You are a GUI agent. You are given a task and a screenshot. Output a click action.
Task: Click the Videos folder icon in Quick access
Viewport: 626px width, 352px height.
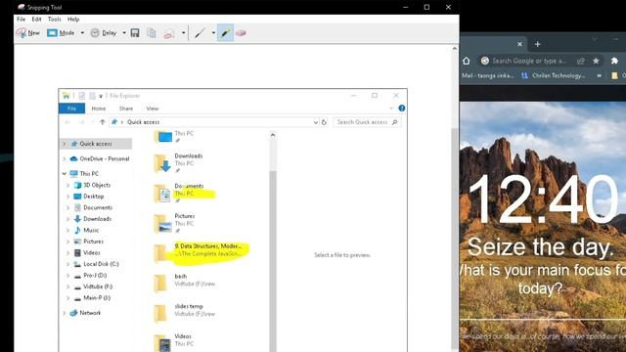click(x=162, y=343)
